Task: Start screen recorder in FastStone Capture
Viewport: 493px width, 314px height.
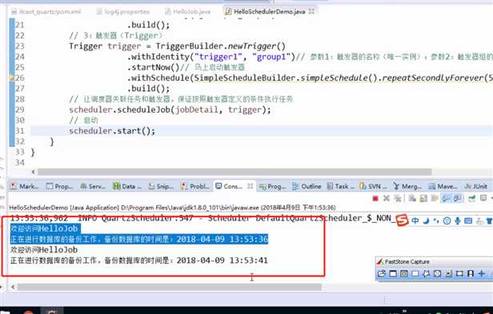Action: [x=471, y=273]
